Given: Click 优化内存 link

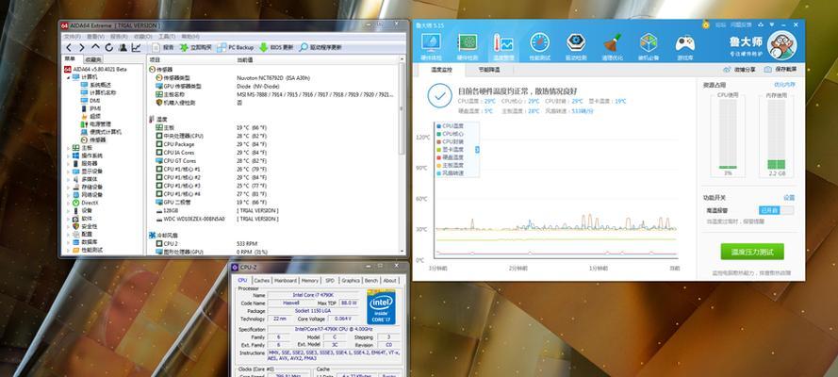Looking at the screenshot, I should tap(784, 85).
